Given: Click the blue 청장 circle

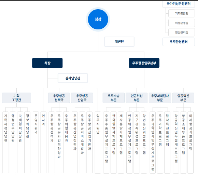Looking at the screenshot, I should pos(98,19).
